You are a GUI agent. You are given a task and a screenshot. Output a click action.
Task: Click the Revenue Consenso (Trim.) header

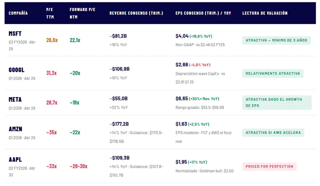[x=136, y=13]
